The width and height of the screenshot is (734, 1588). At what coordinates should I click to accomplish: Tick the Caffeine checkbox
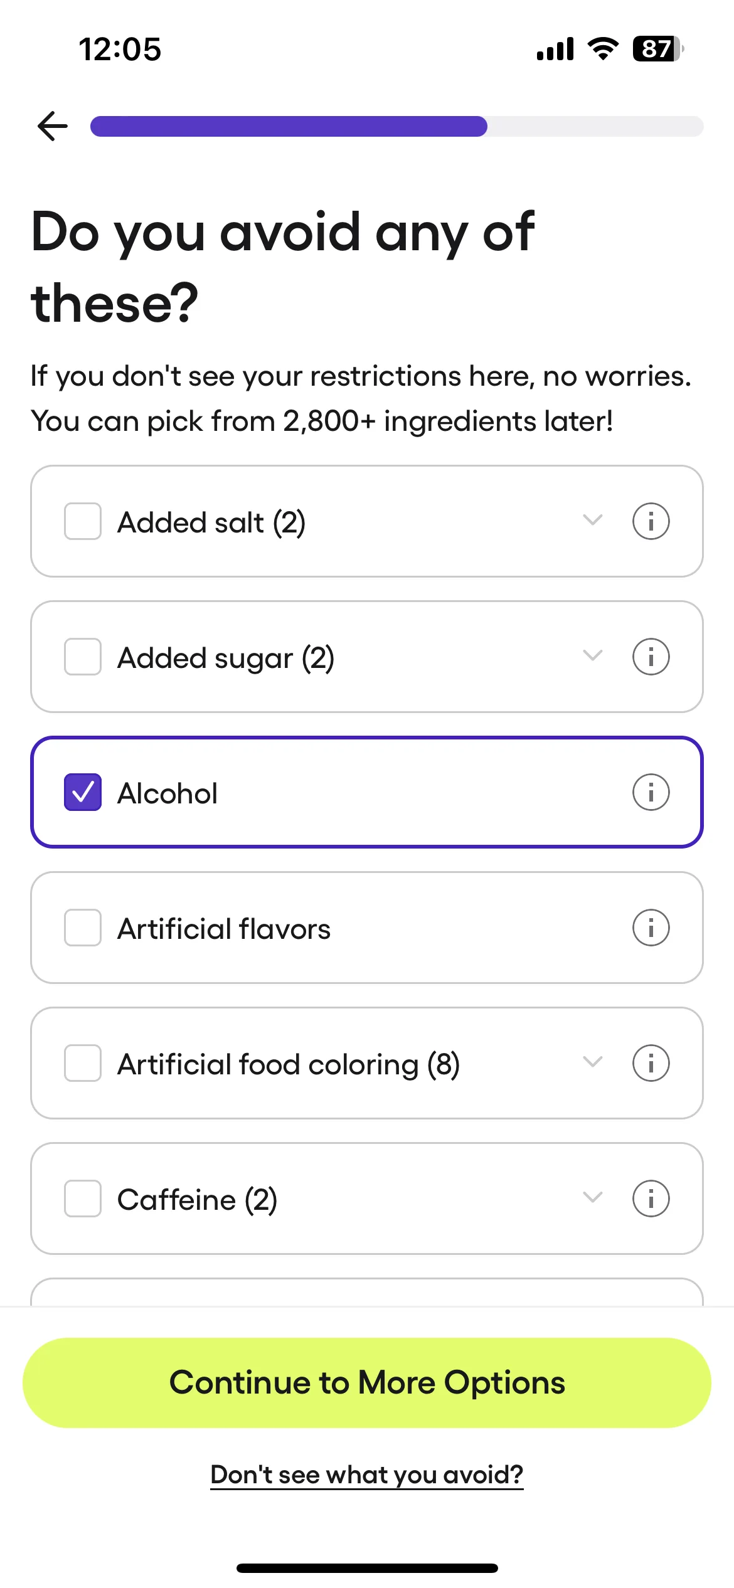[x=83, y=1199]
